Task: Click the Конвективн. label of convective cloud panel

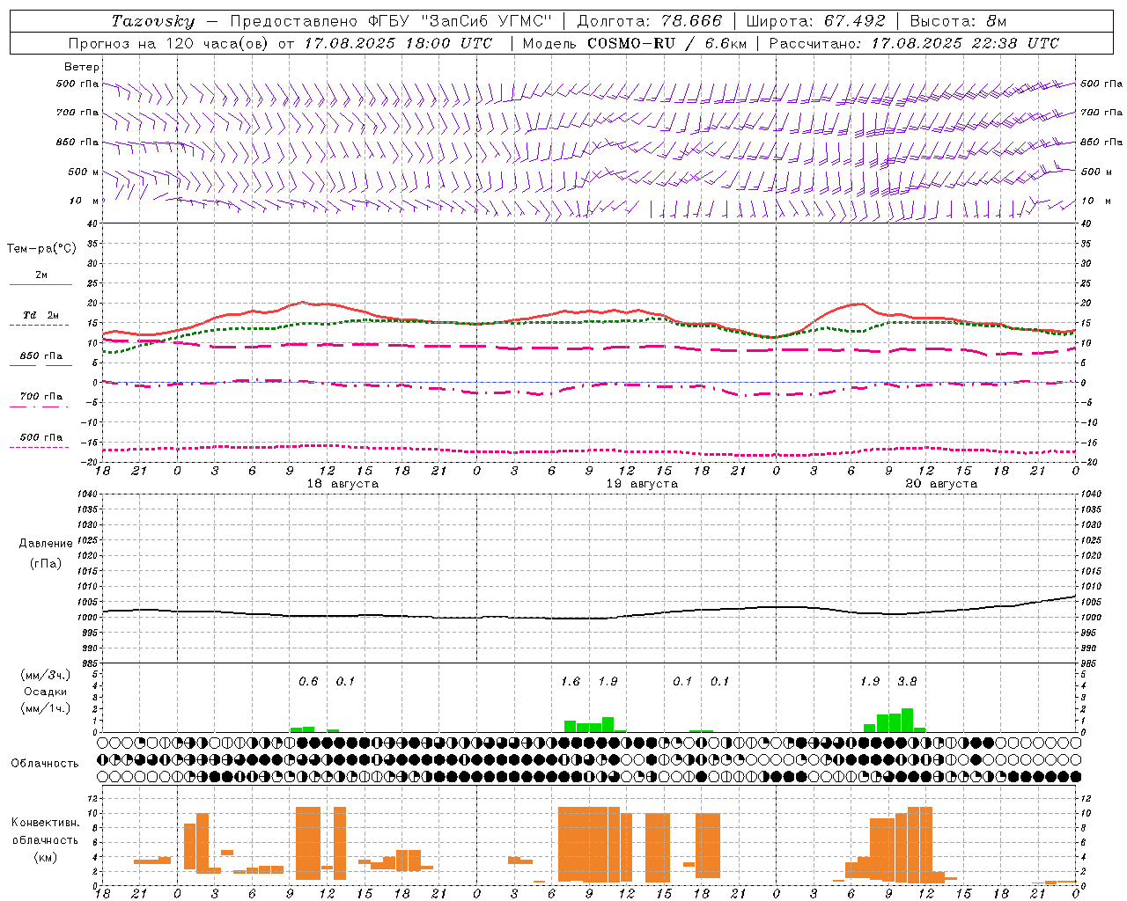Action: point(45,823)
